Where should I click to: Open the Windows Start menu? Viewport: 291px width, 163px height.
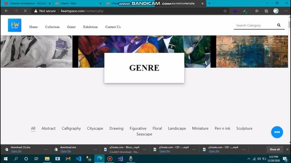point(5,159)
